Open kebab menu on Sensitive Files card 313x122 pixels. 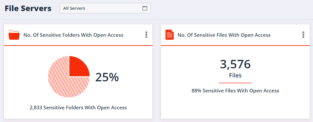point(303,35)
